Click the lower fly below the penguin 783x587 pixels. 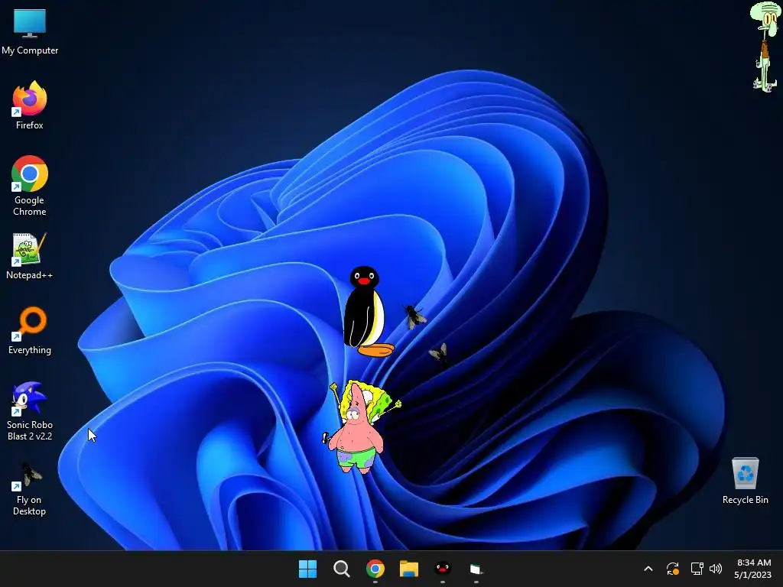pyautogui.click(x=440, y=353)
